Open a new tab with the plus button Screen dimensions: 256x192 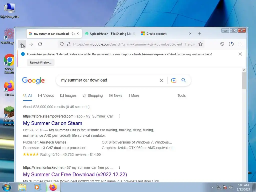tap(199, 34)
